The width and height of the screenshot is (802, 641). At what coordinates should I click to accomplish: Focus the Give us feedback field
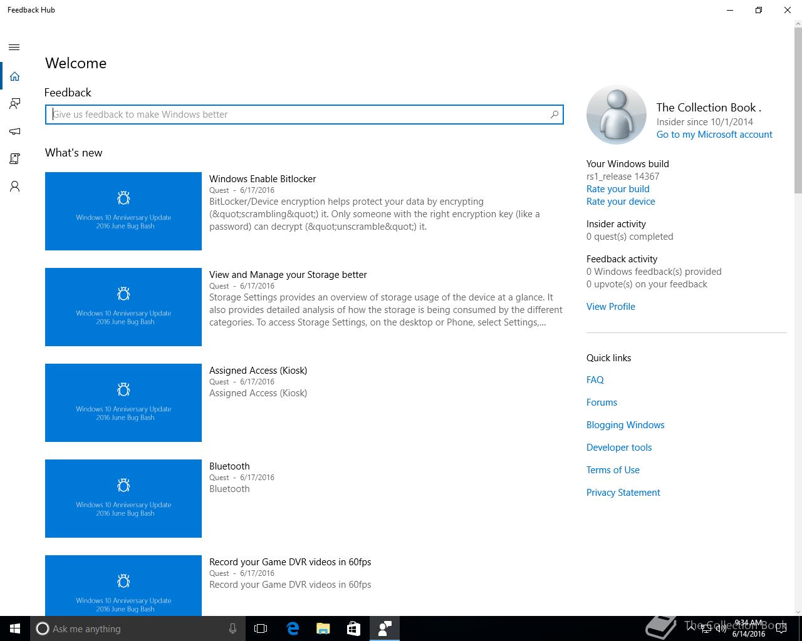305,115
